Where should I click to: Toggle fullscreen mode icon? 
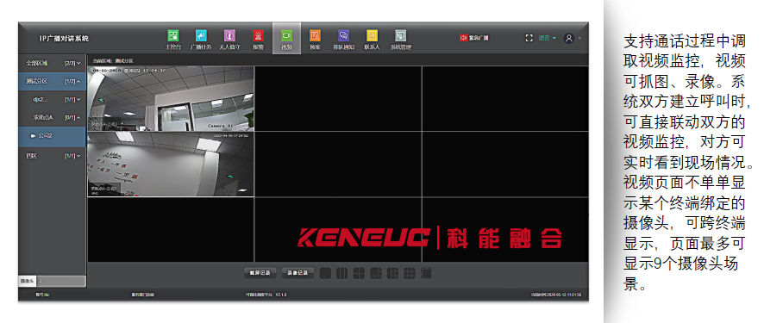tap(529, 38)
